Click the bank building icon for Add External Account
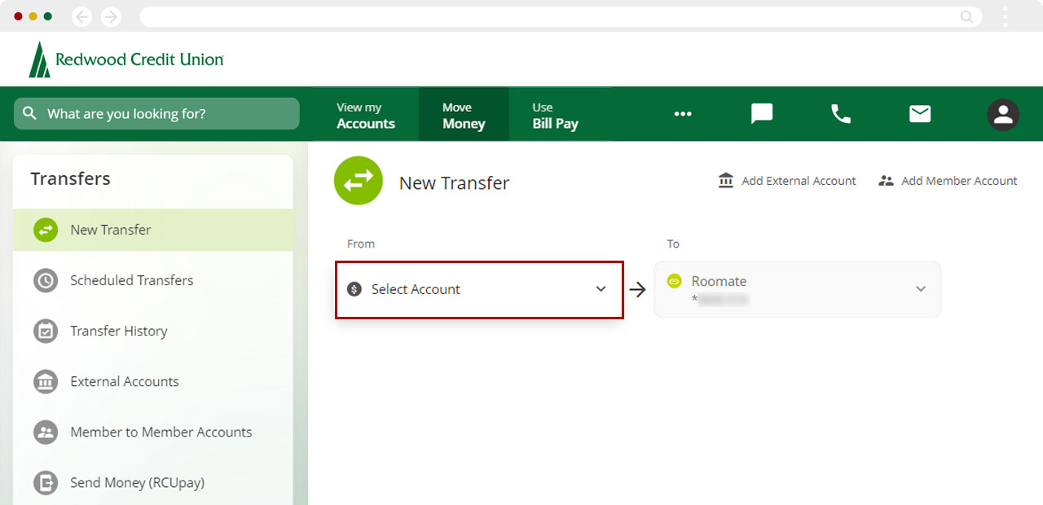Image resolution: width=1043 pixels, height=505 pixels. click(x=726, y=181)
